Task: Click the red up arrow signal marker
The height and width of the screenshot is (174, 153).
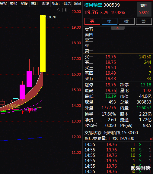Action: point(23,112)
